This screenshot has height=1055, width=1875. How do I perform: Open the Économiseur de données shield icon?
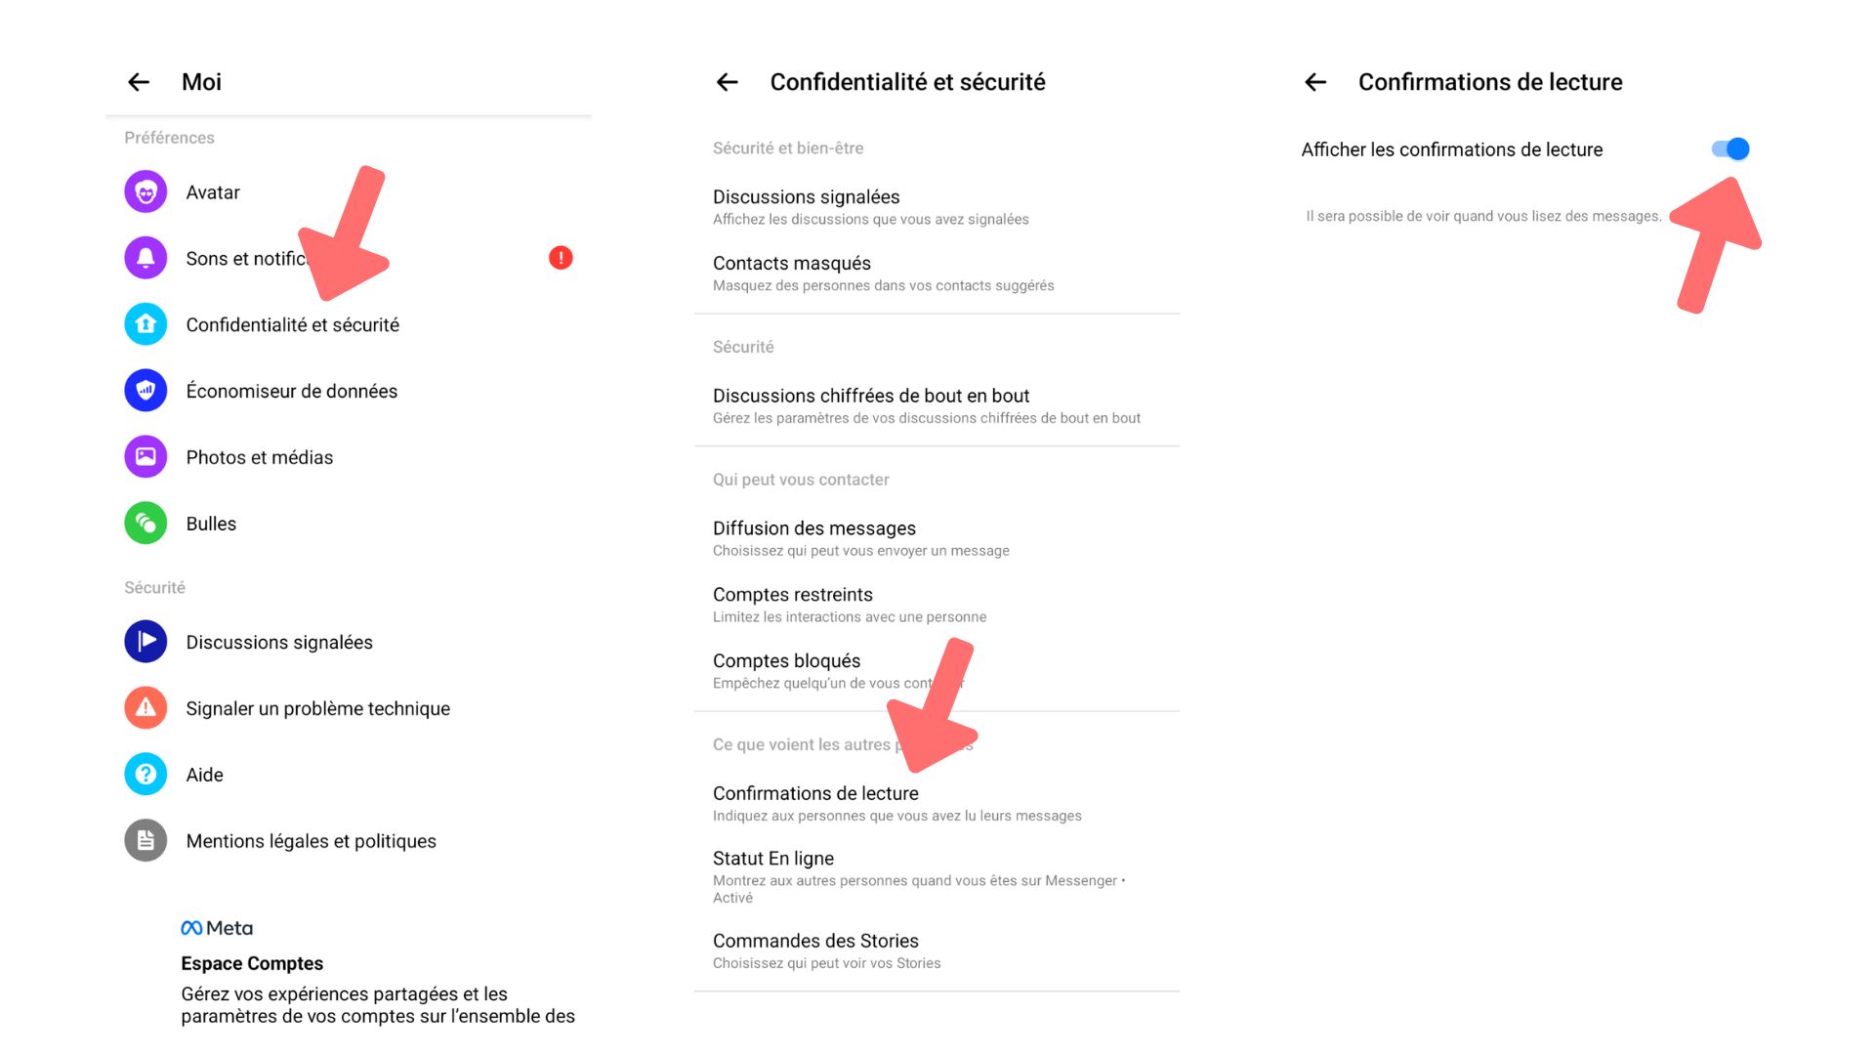tap(146, 391)
